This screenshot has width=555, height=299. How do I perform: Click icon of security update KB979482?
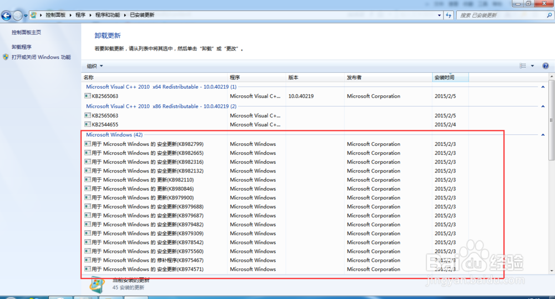(x=88, y=224)
